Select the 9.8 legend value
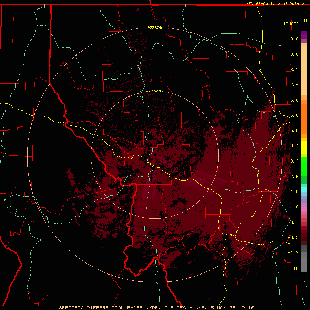The height and width of the screenshot is (310, 310). click(x=294, y=39)
